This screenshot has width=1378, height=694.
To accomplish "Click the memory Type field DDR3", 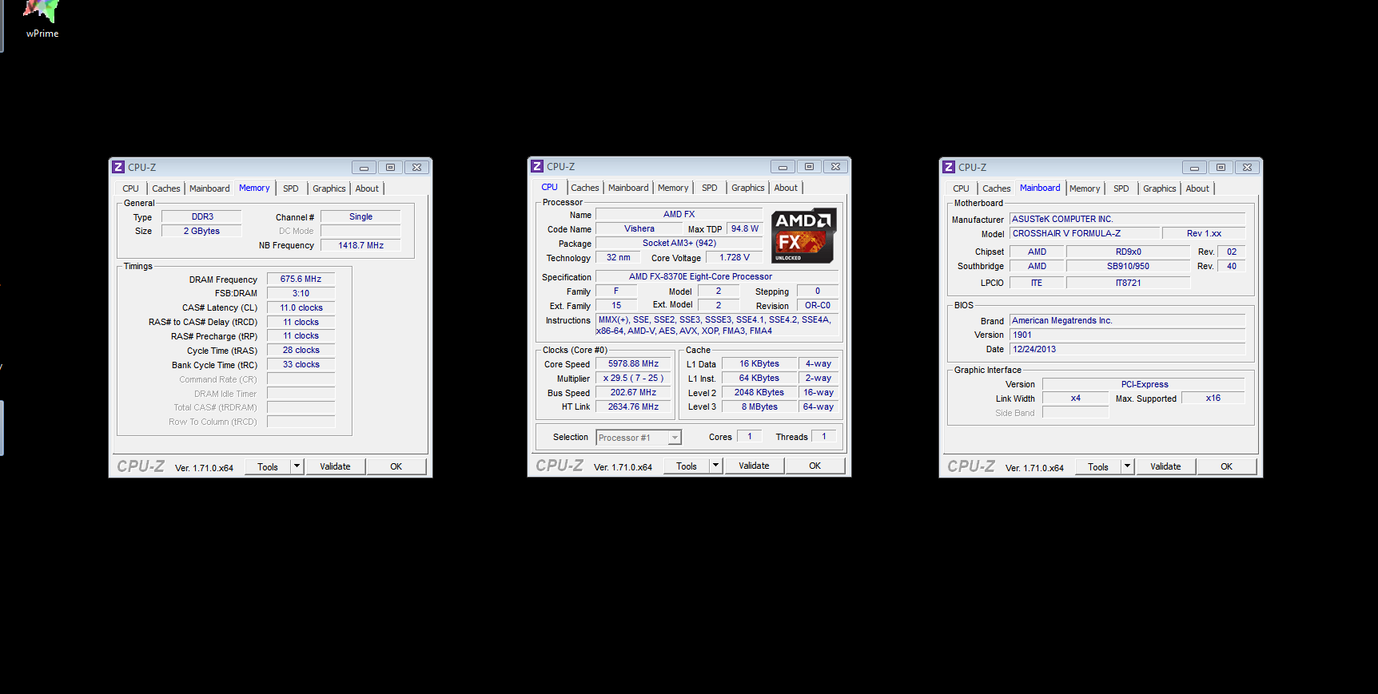I will [202, 216].
